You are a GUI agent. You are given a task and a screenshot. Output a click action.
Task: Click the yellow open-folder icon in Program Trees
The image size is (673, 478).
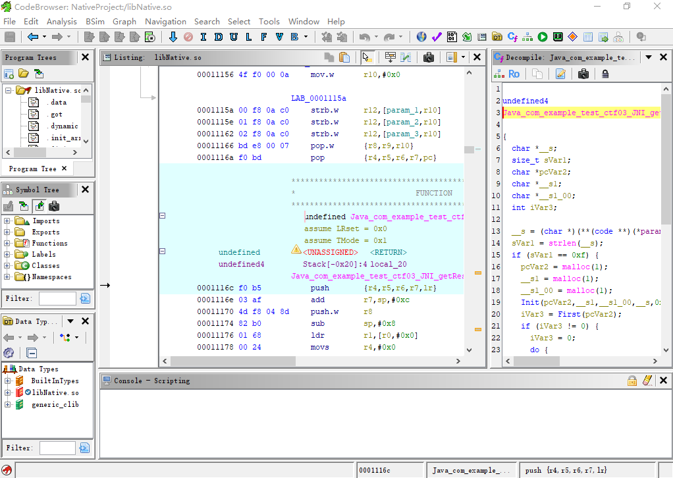click(x=24, y=74)
